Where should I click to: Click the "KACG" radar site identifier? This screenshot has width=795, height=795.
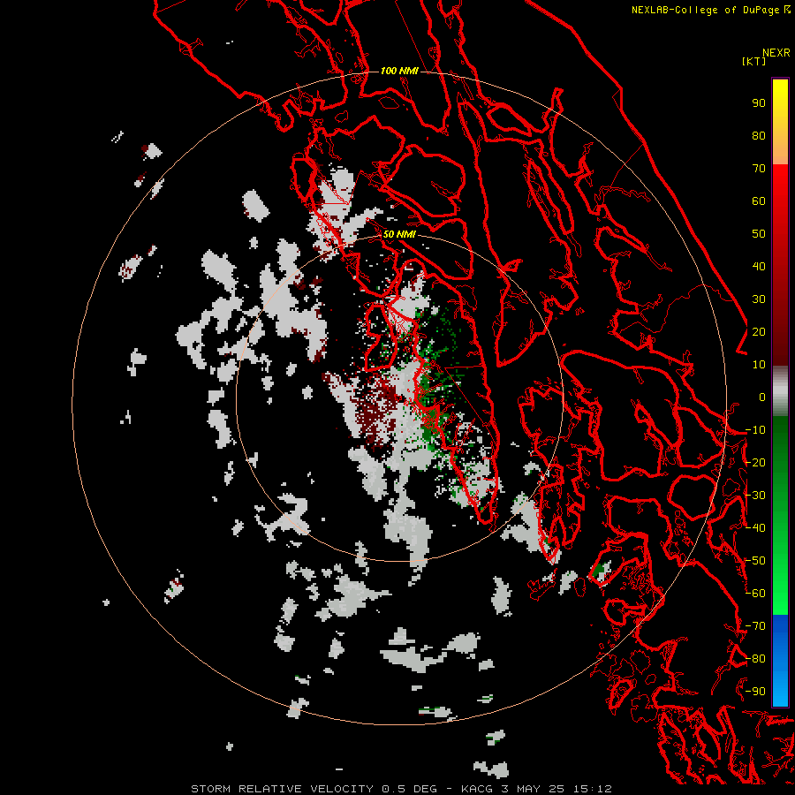coord(477,789)
